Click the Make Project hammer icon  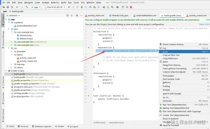27,7
